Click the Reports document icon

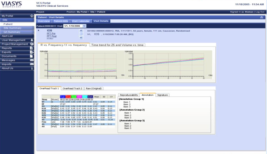click(x=31, y=48)
